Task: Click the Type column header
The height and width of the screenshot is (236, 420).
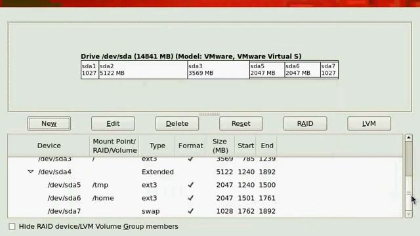Action: pos(157,146)
